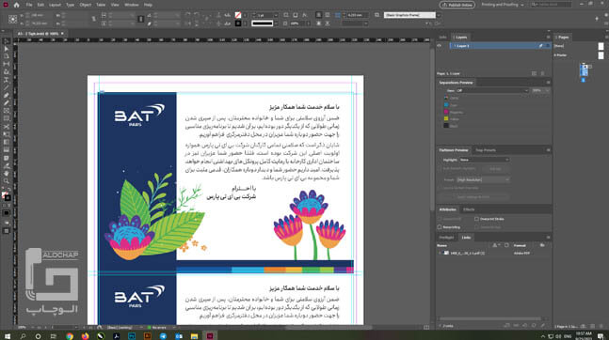This screenshot has height=340, width=609.
Task: Toggle the Overprint Fill checkbox
Action: (440, 219)
